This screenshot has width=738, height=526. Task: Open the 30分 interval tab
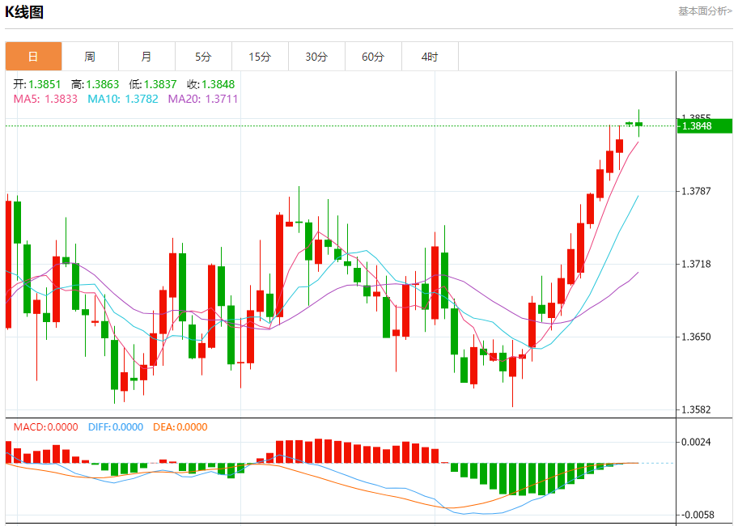click(316, 57)
